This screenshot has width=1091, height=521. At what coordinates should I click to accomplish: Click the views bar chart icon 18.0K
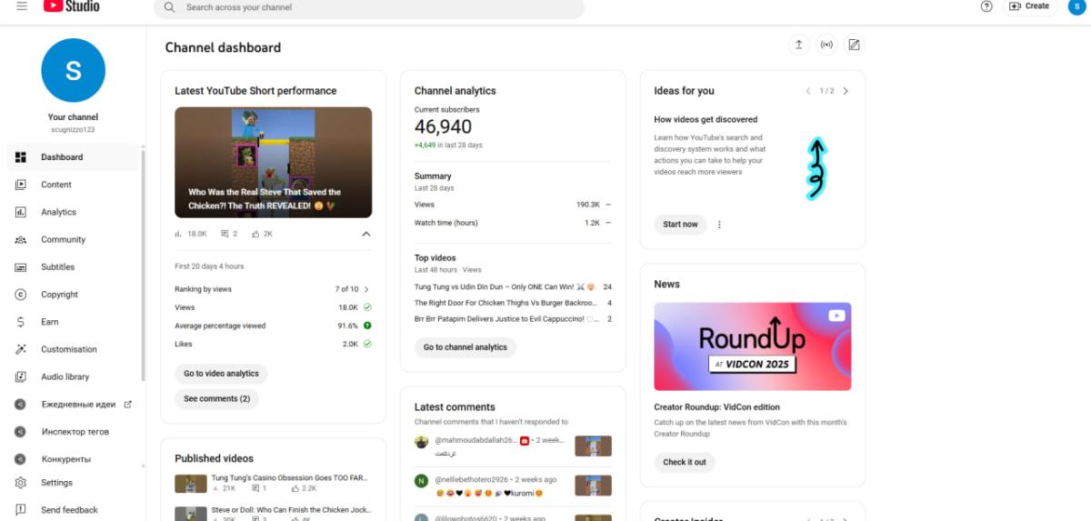[178, 234]
